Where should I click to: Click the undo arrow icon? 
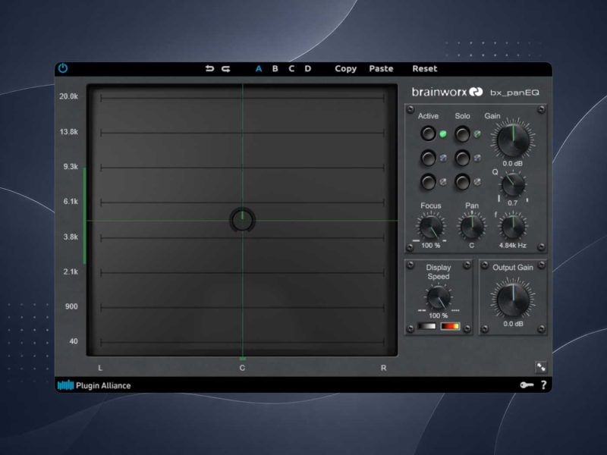(x=209, y=69)
